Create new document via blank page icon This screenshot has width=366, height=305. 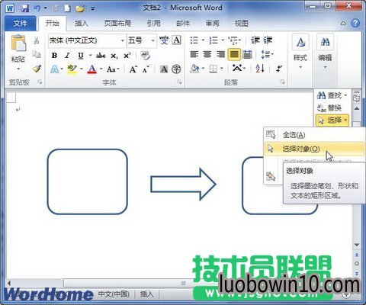click(67, 8)
